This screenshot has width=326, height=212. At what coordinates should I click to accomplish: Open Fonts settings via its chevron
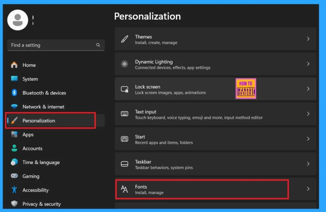pyautogui.click(x=308, y=189)
